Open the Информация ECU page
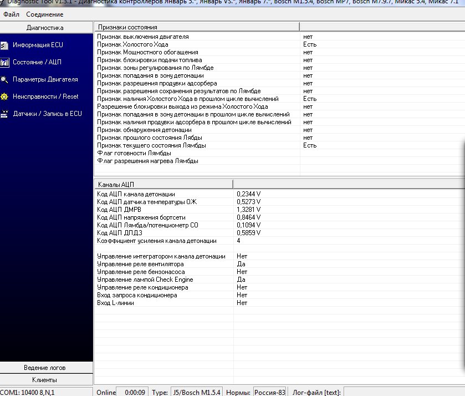 (x=38, y=45)
